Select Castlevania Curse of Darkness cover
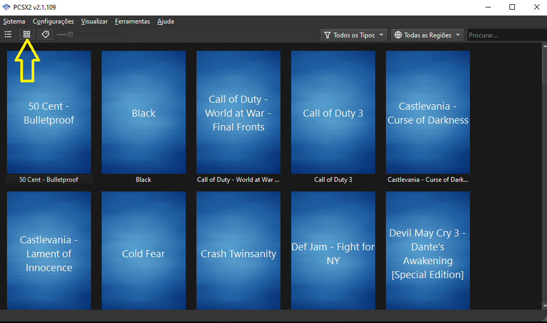 click(428, 112)
